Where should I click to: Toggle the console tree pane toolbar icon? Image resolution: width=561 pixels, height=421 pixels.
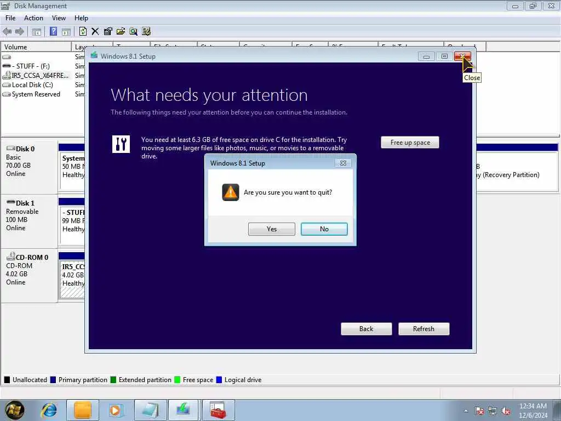(37, 31)
